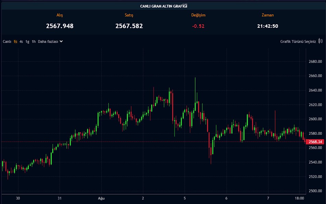Click the 'Alış' price value 2567.948
Image resolution: width=326 pixels, height=204 pixels.
click(x=60, y=26)
